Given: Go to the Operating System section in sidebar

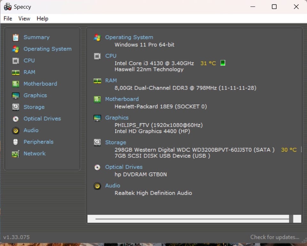Looking at the screenshot, I should pyautogui.click(x=48, y=49).
